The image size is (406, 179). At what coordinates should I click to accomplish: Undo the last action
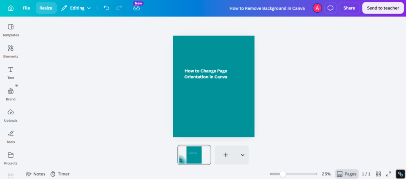tap(106, 8)
